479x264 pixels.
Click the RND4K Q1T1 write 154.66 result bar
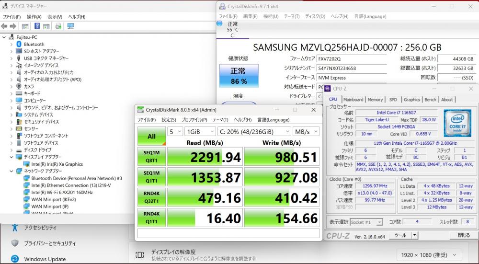282,218
